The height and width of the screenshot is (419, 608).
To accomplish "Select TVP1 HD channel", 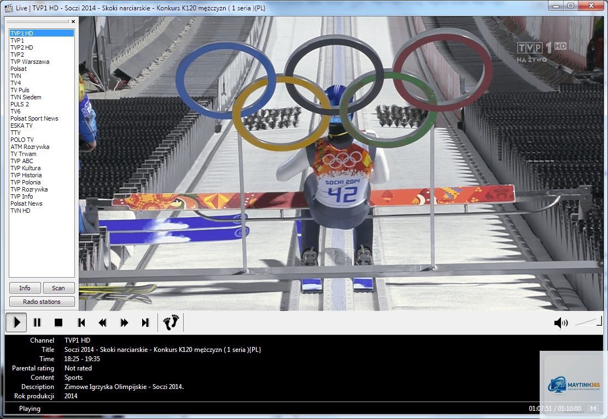I will [42, 33].
